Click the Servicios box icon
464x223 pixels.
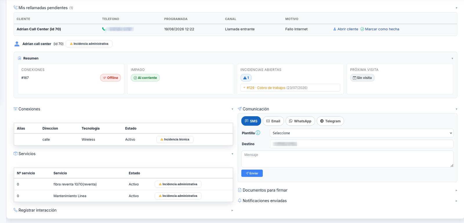coord(15,153)
